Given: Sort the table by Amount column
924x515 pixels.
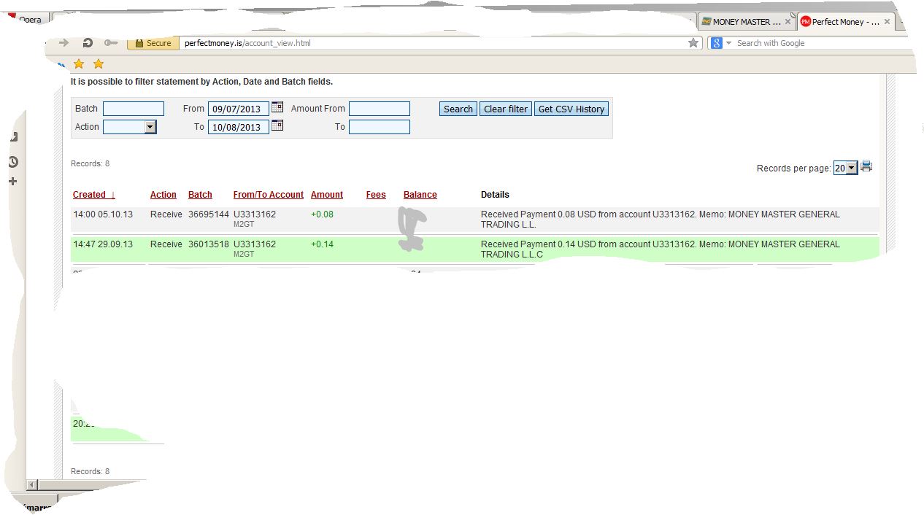Looking at the screenshot, I should click(326, 195).
